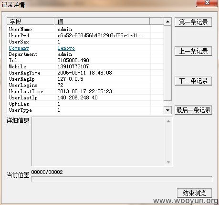This screenshot has width=219, height=205.
Task: Click the 值 column header
Action: [102, 22]
